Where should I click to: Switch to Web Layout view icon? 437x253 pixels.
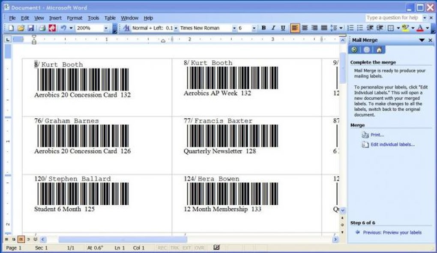click(x=13, y=239)
